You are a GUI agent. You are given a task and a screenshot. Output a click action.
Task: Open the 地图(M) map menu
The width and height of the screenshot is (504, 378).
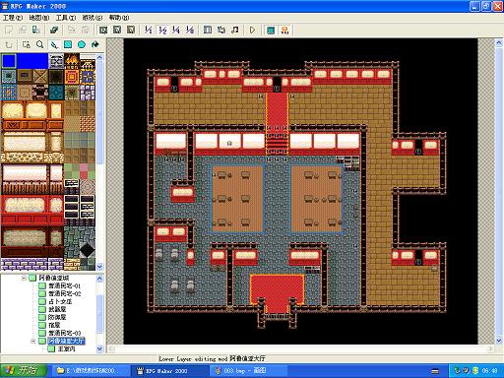pyautogui.click(x=39, y=18)
